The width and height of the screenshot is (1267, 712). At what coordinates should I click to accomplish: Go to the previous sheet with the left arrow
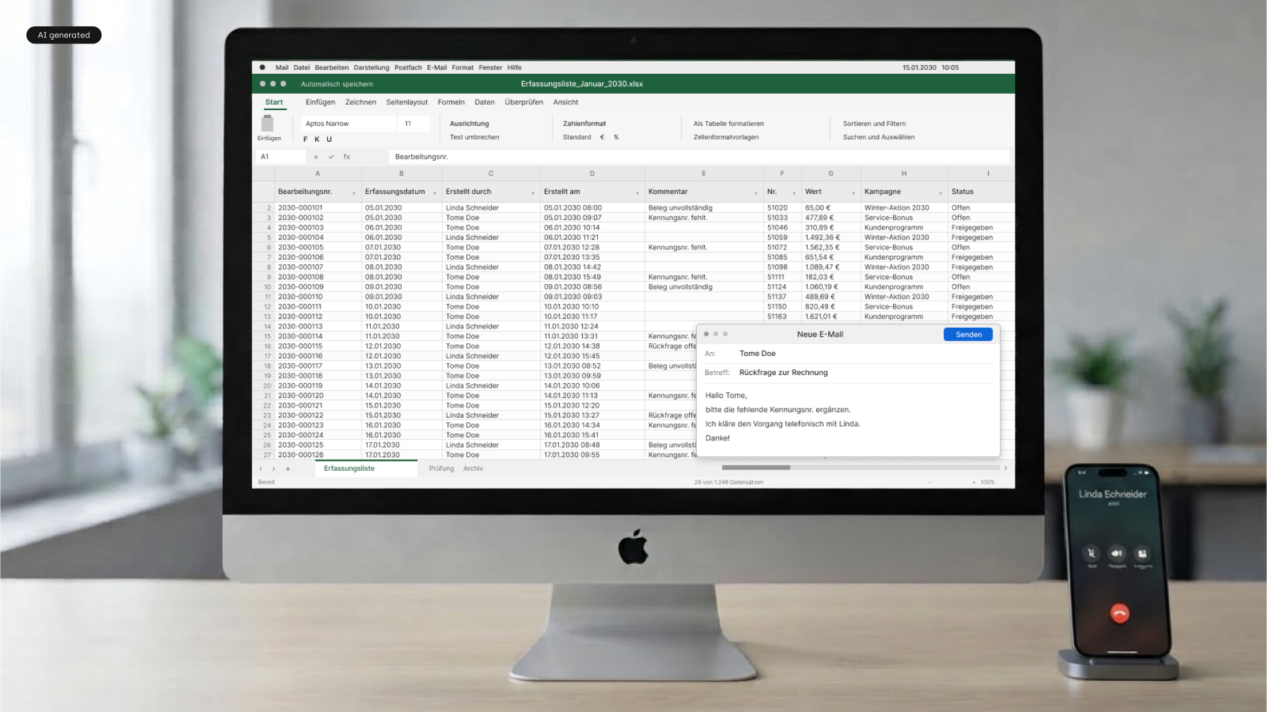261,469
